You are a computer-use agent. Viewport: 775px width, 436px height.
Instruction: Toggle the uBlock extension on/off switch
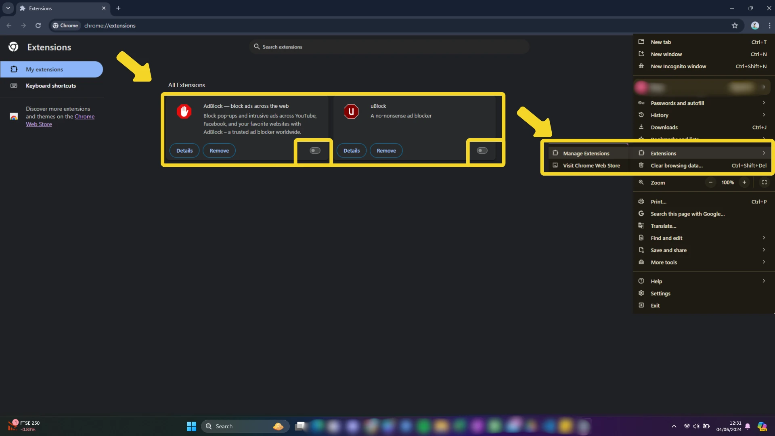click(x=482, y=150)
